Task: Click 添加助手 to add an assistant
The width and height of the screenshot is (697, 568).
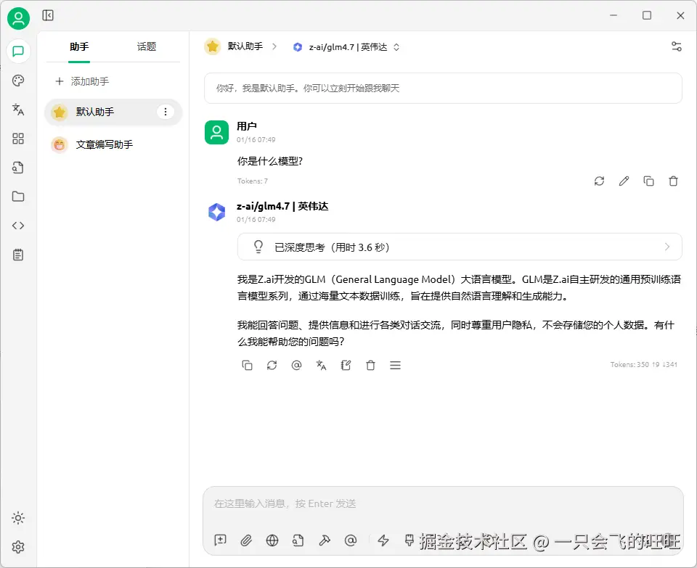Action: click(82, 81)
